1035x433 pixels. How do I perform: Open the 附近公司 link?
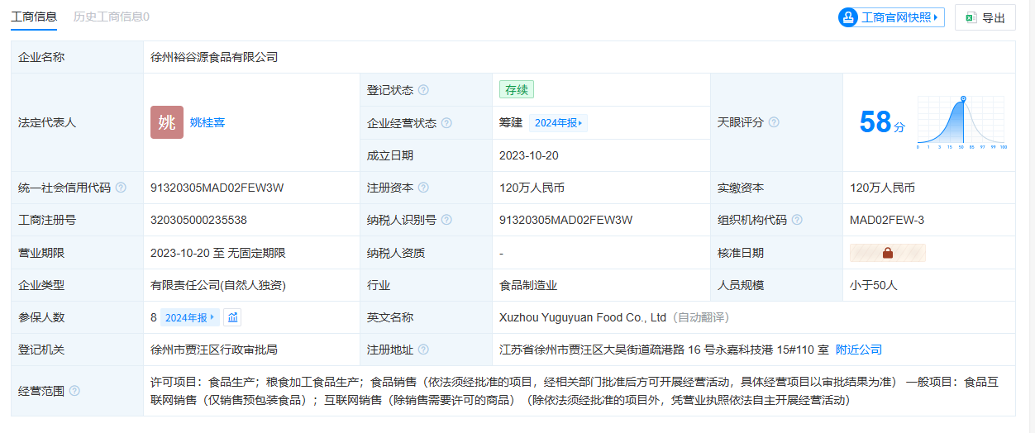click(x=859, y=350)
